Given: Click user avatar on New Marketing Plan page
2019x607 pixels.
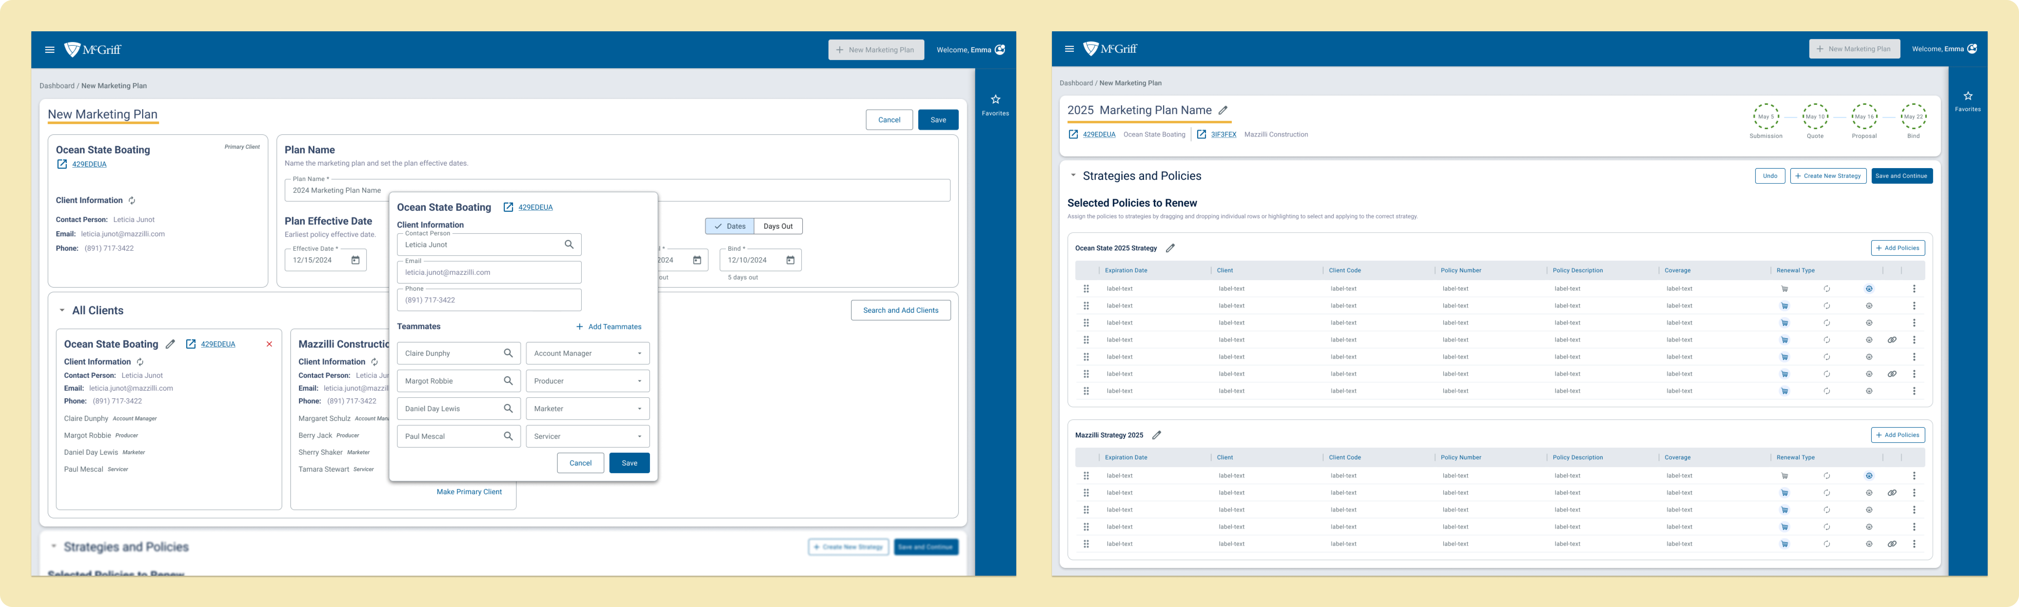Looking at the screenshot, I should coord(1000,49).
